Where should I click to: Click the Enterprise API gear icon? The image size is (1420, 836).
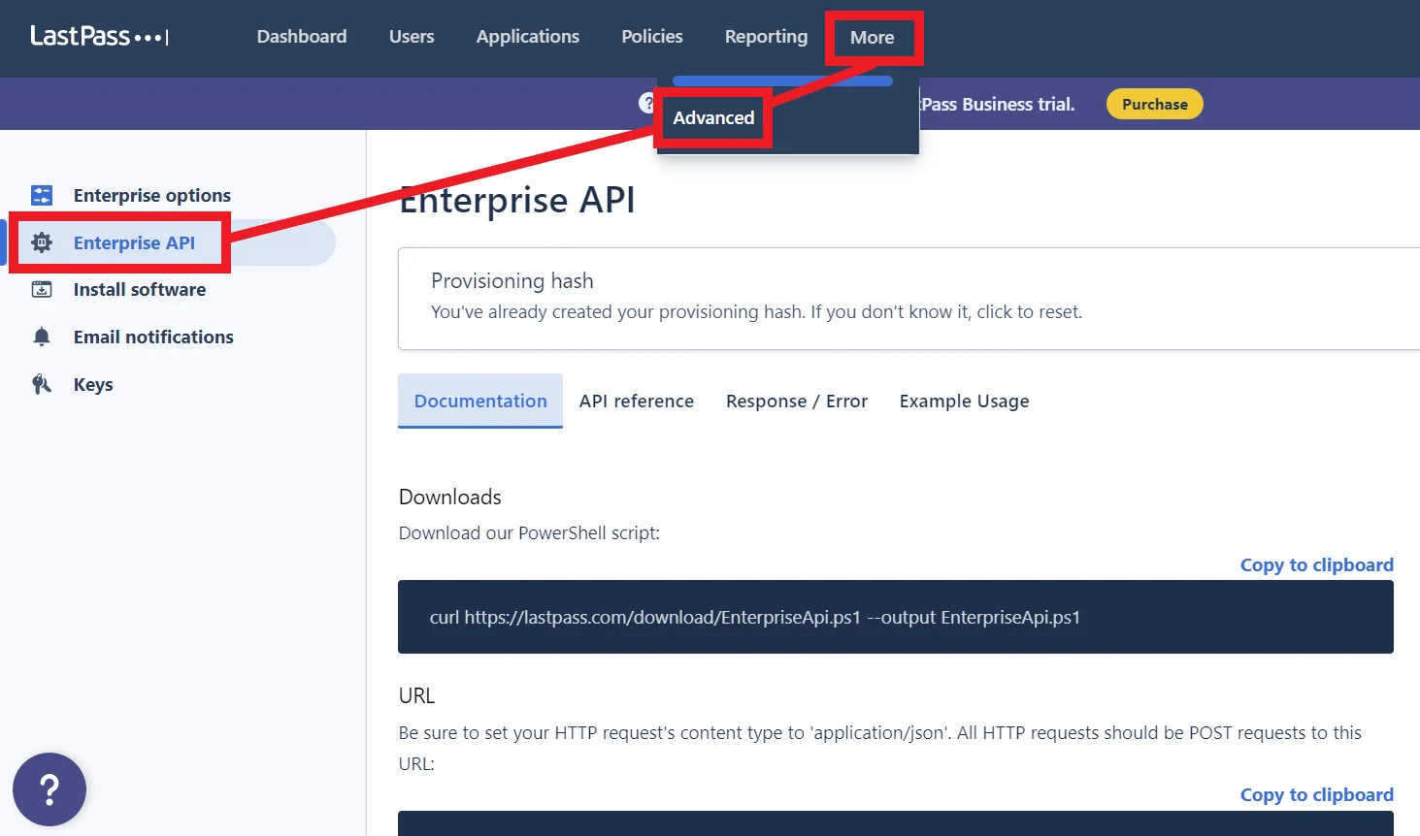pos(42,242)
